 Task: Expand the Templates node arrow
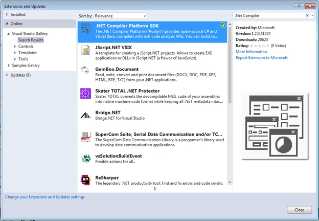(15, 53)
